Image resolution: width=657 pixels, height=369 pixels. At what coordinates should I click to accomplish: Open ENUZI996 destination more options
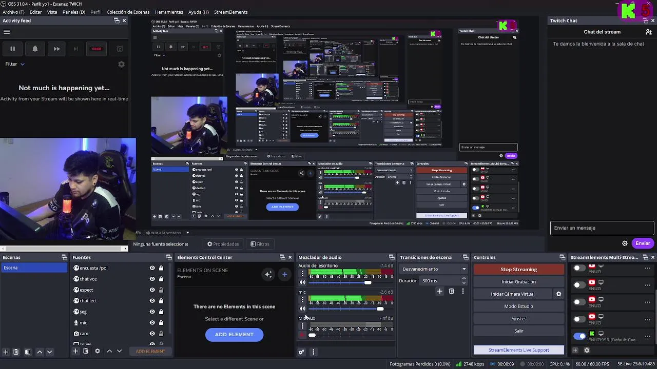(x=647, y=336)
